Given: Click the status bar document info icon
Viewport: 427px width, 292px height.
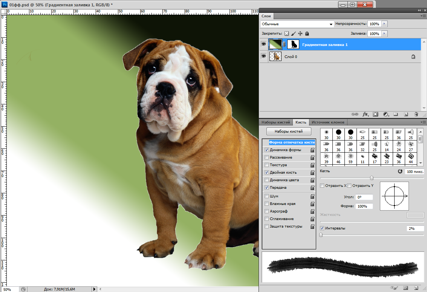Looking at the screenshot, I should [x=23, y=289].
